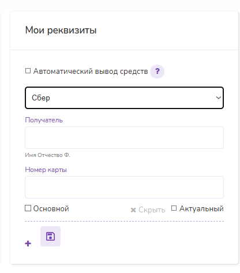This screenshot has height=273, width=240.
Task: Click the Имя Отчество Ф. hint text
Action: (x=47, y=155)
